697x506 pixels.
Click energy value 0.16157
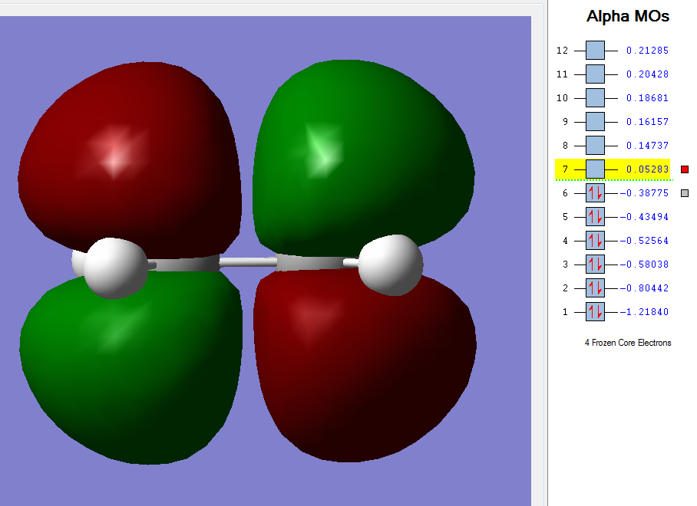click(x=647, y=122)
